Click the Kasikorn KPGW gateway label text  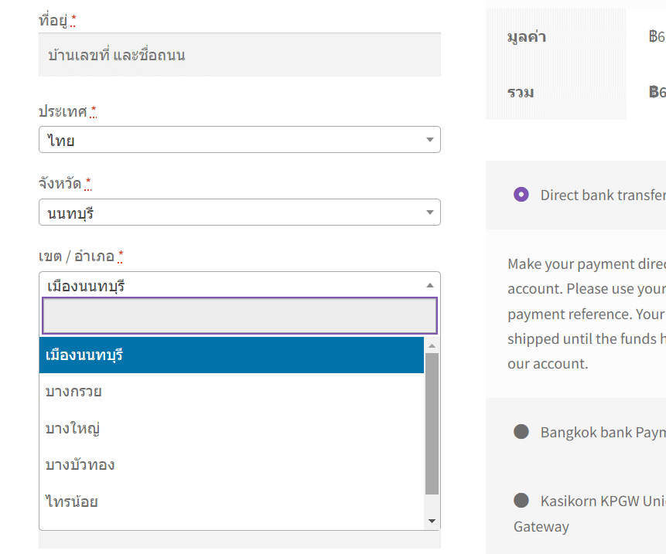pyautogui.click(x=602, y=500)
